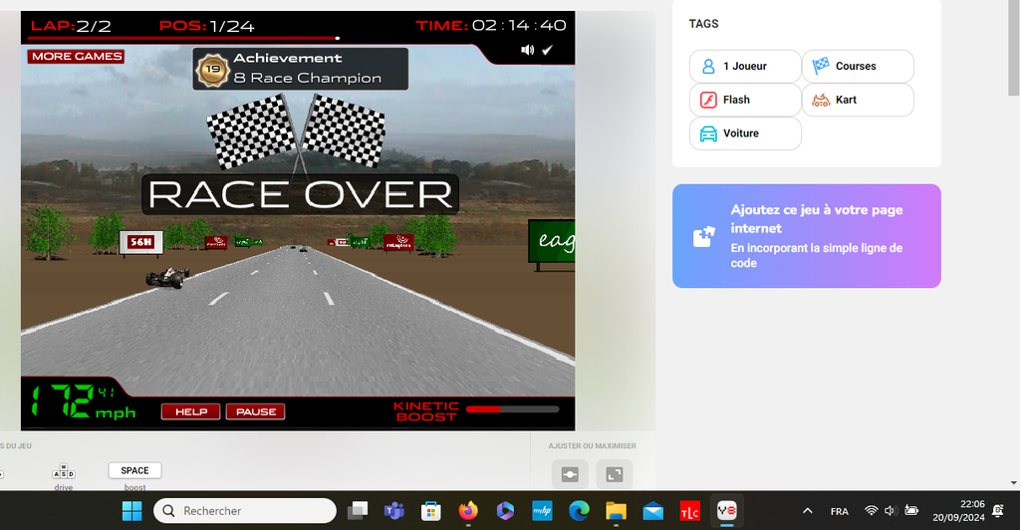Choose the Kart tag
Image resolution: width=1020 pixels, height=530 pixels.
click(857, 100)
